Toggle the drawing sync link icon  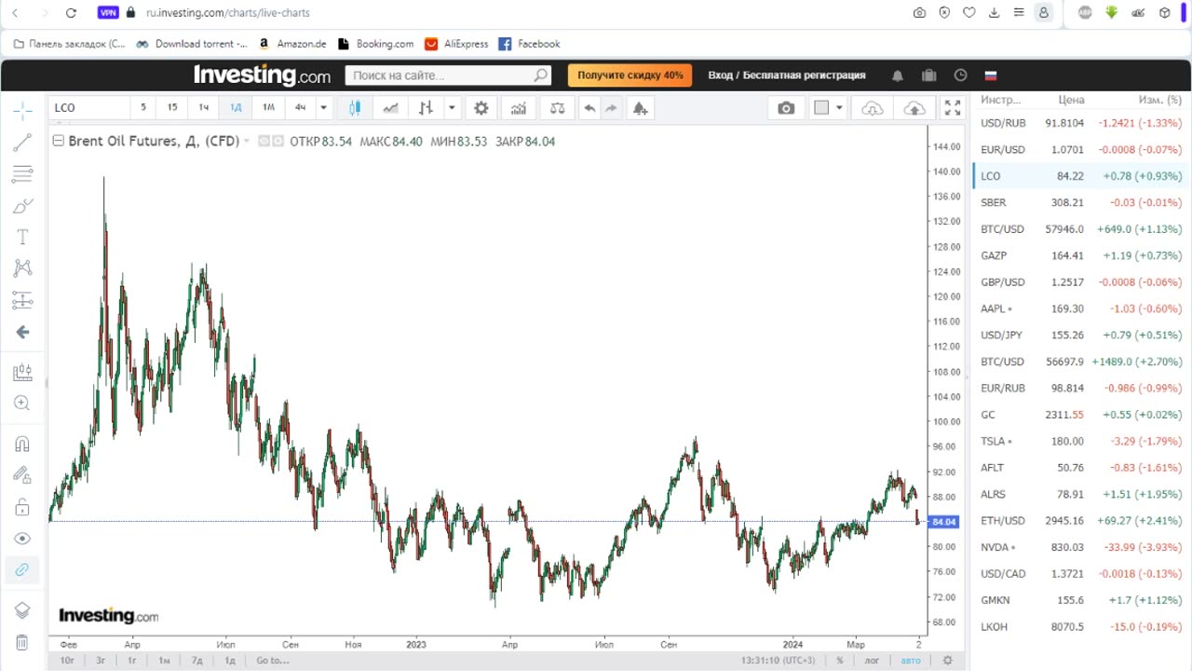coord(22,569)
